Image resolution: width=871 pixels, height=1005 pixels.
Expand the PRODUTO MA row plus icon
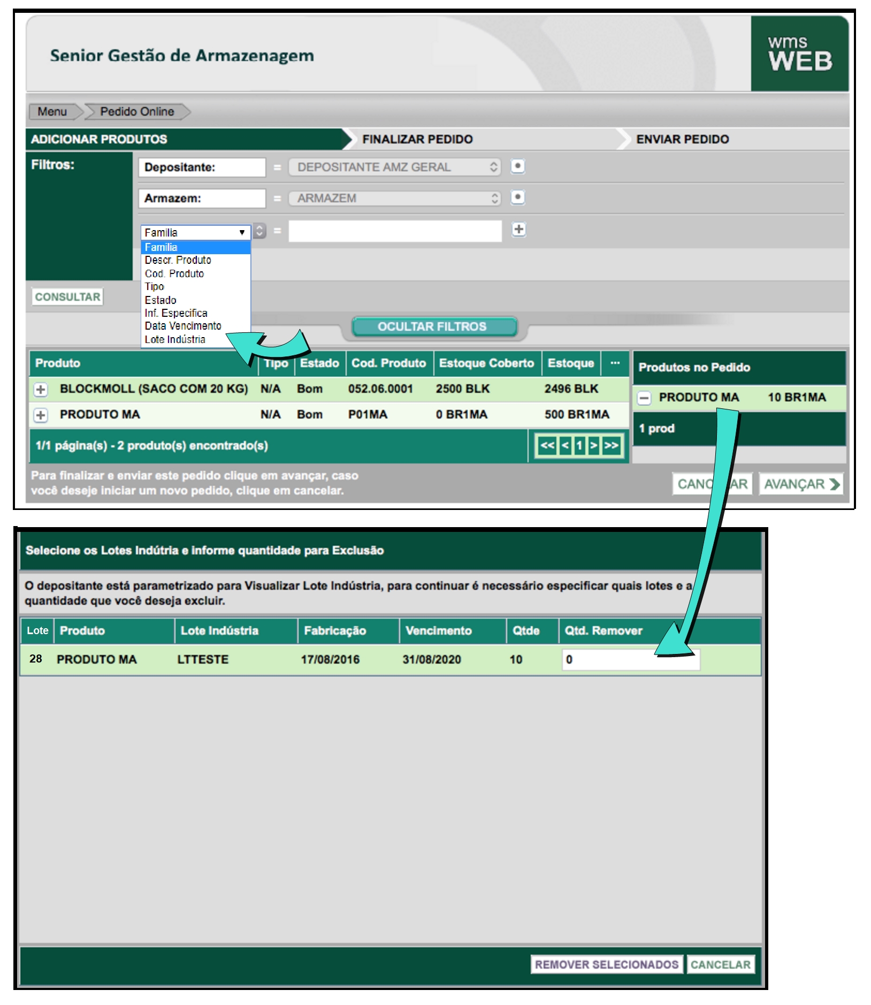[41, 415]
